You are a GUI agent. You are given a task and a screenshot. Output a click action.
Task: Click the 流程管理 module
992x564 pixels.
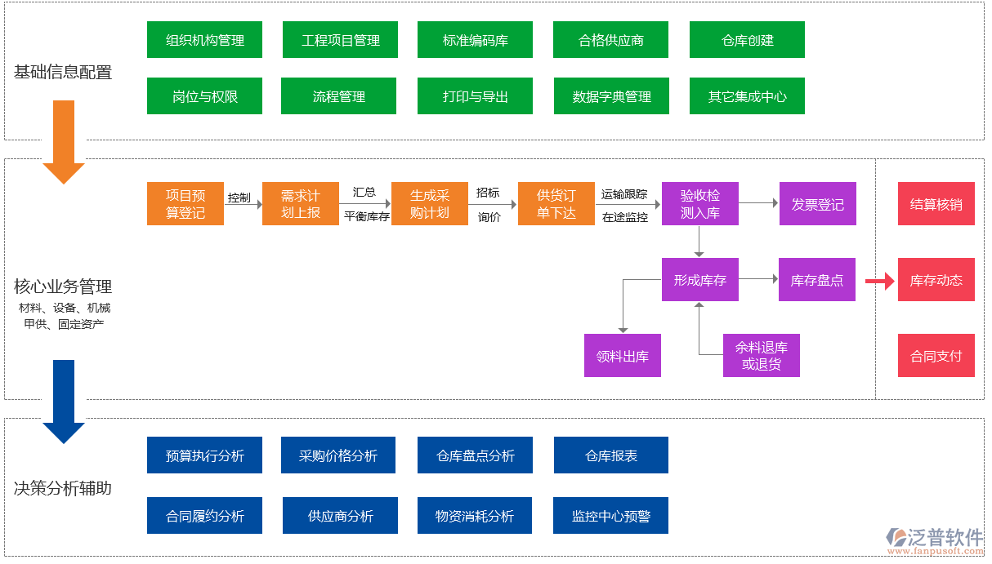339,95
